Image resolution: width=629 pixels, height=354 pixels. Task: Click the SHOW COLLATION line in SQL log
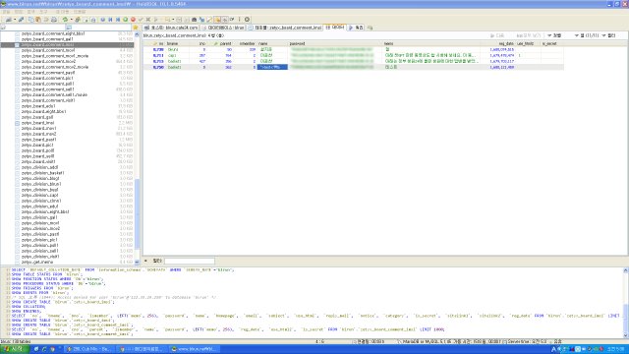(29, 307)
